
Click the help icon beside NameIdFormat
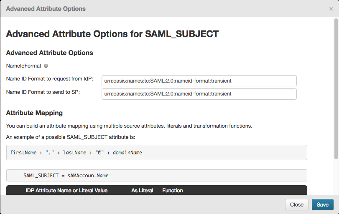[46, 66]
